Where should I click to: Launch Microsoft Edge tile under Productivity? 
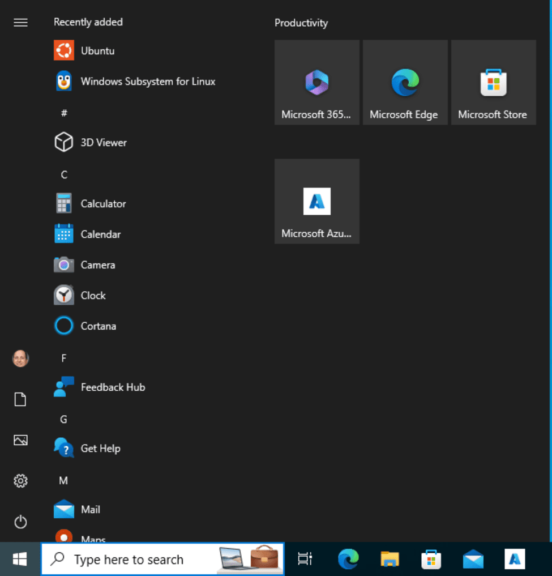pos(405,82)
